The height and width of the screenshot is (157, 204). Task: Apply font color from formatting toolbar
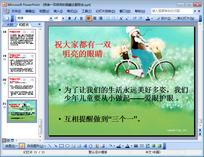(x=148, y=18)
